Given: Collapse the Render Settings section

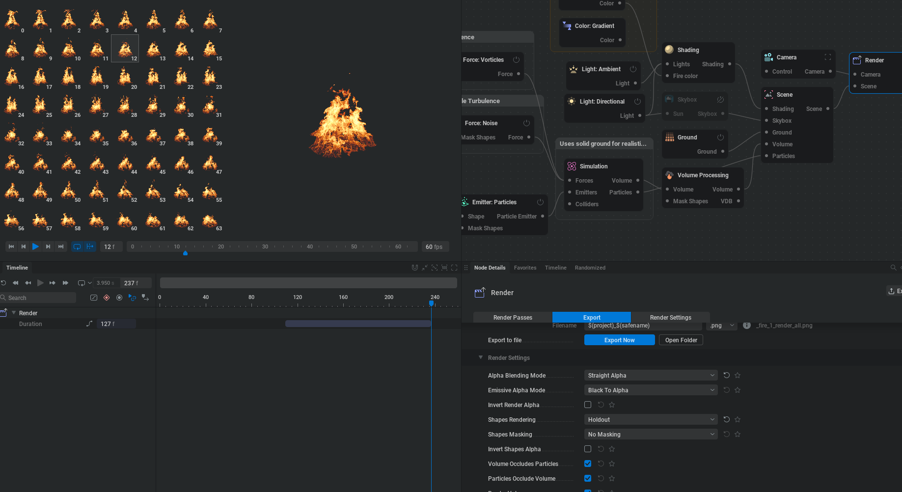Looking at the screenshot, I should (481, 357).
